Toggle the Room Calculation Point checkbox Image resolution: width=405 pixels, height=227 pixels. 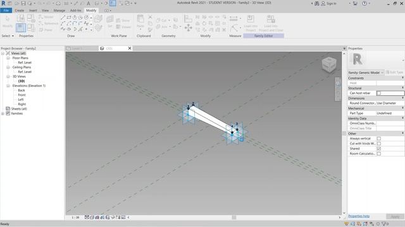click(378, 154)
